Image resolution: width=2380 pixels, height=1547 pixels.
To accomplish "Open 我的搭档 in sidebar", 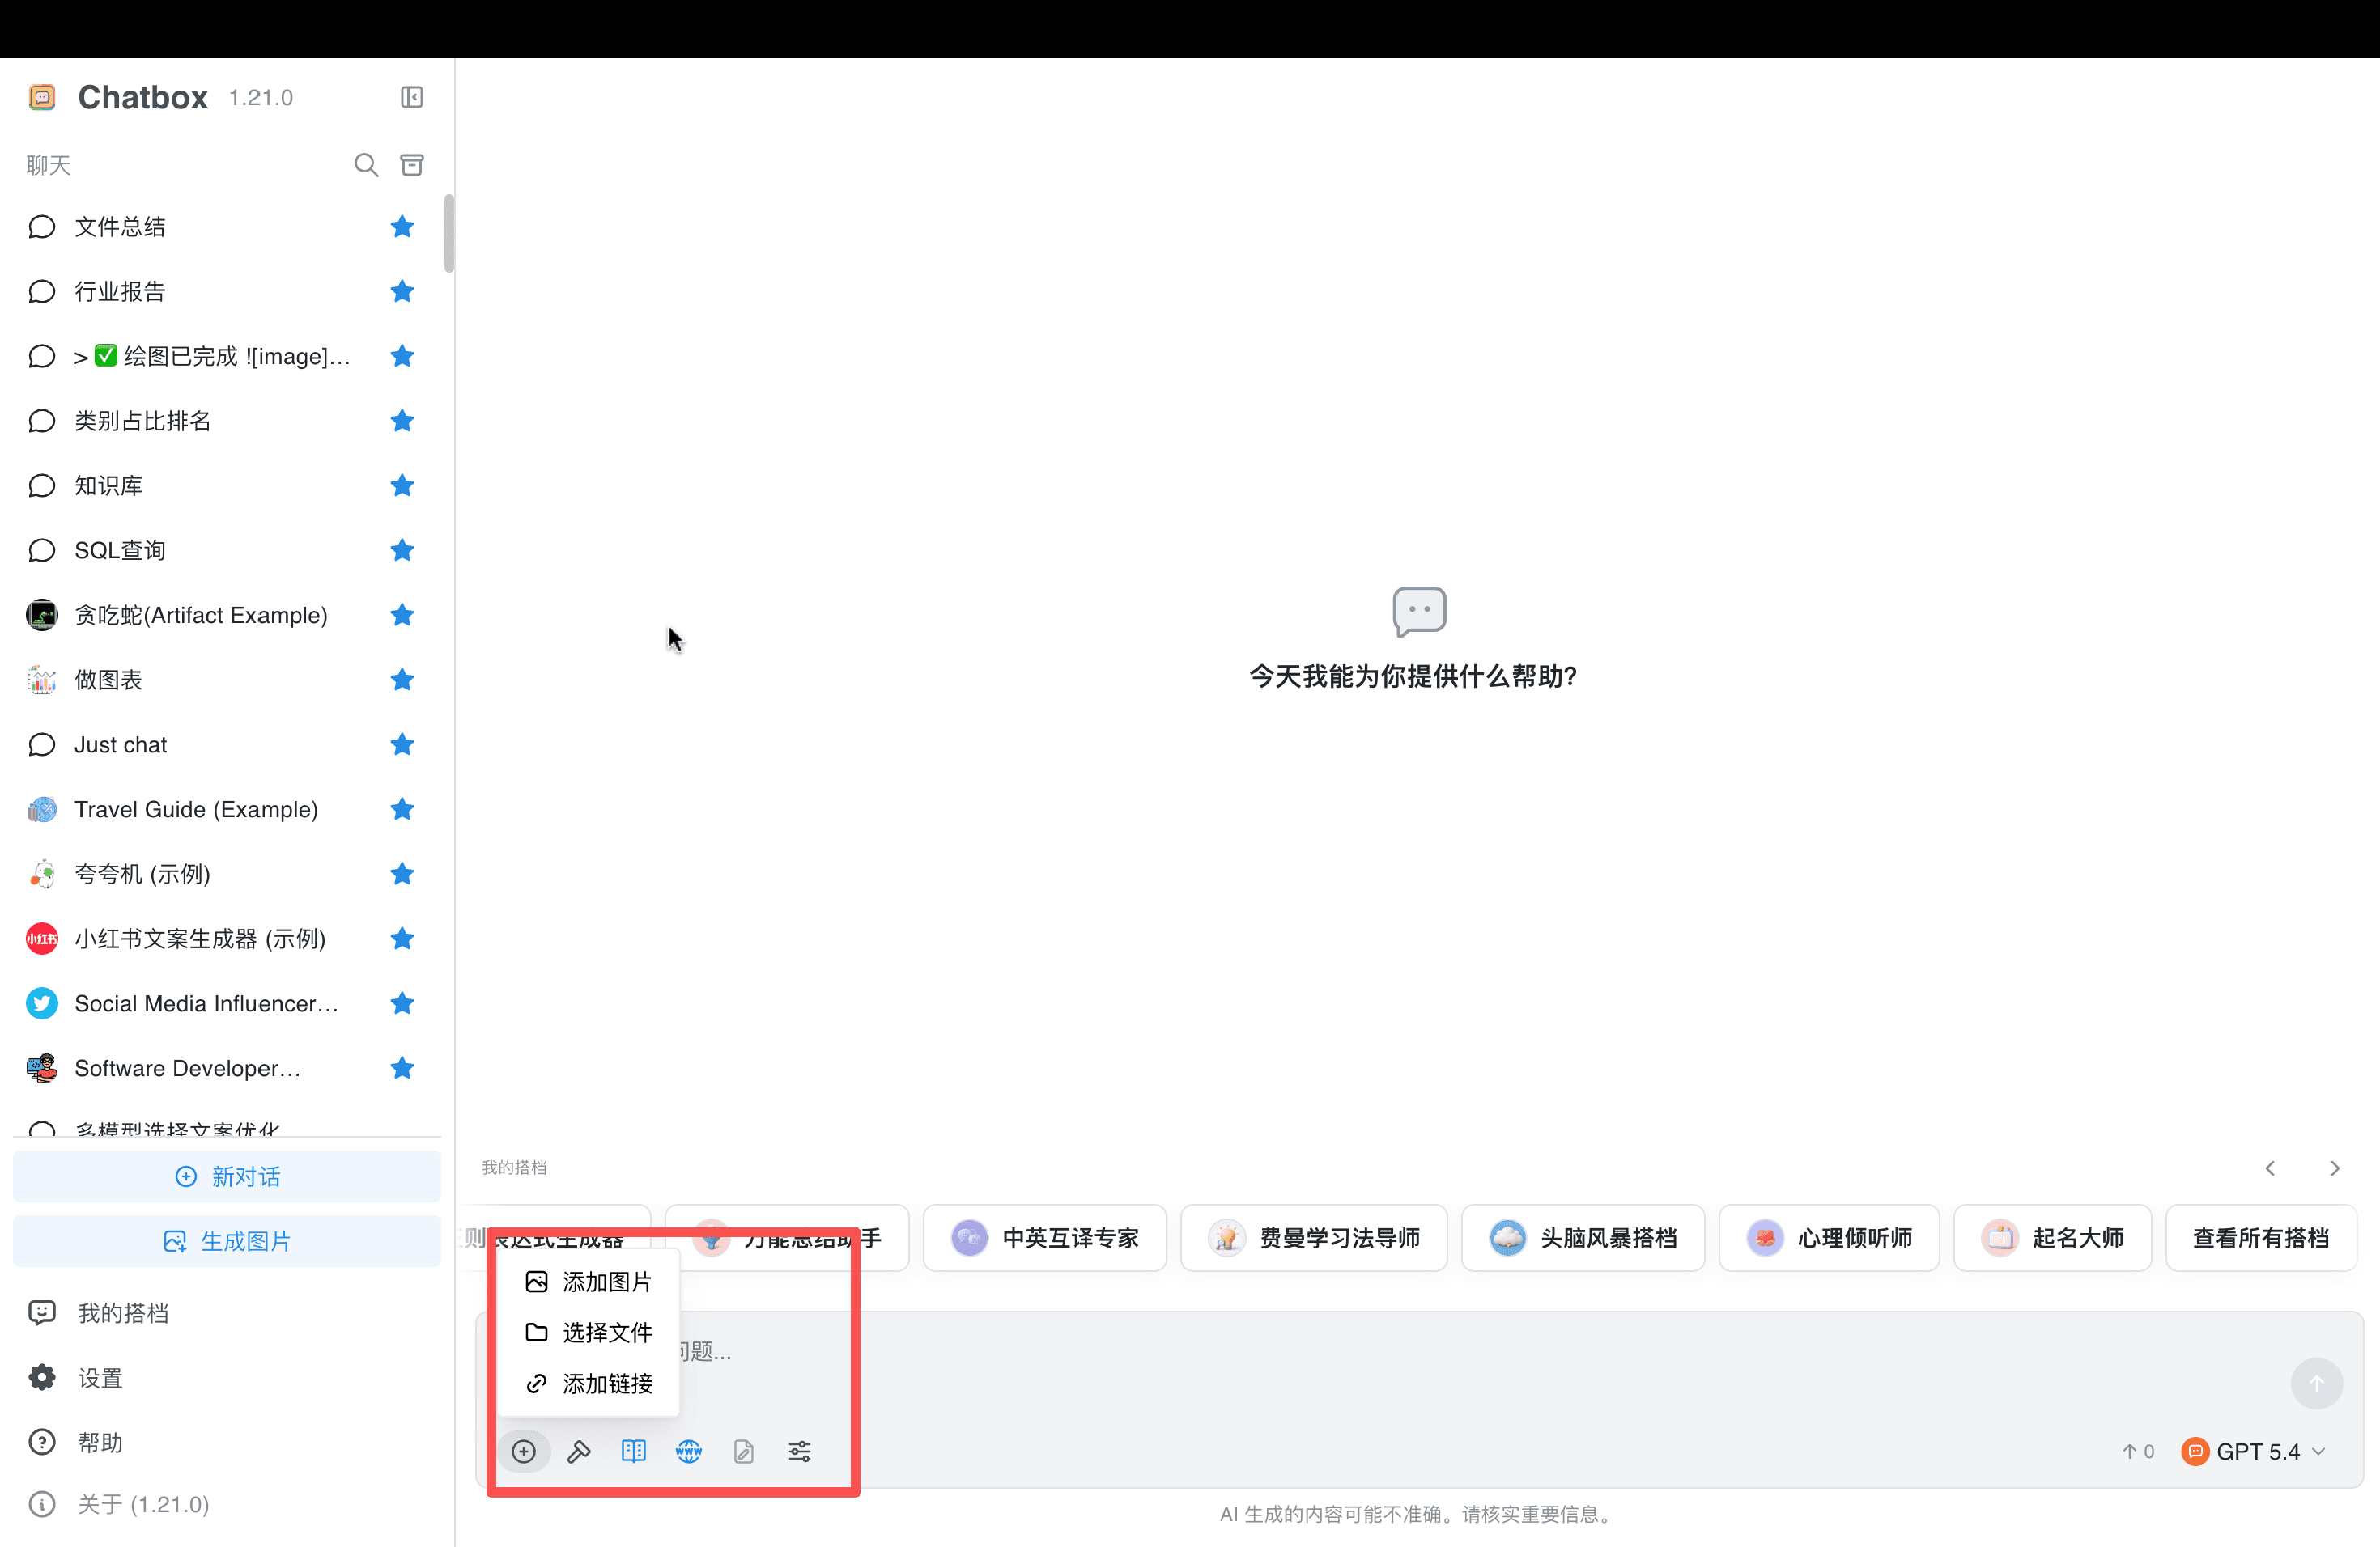I will [227, 1313].
